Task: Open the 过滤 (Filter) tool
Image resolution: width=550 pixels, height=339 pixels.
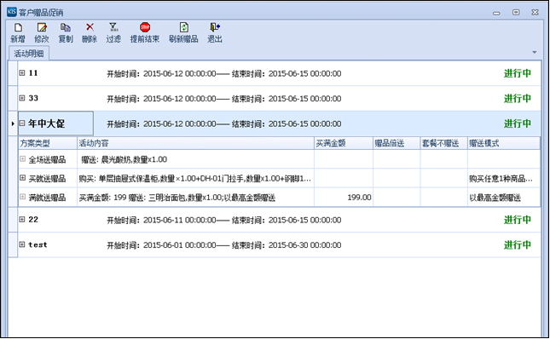Action: [x=113, y=27]
